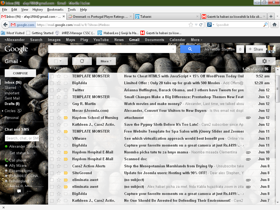Click the Circles icon in sidebar
The image size is (280, 210).
19,111
